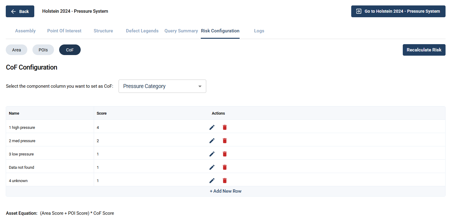Click pencil icon for 'Data not found'
Viewport: 451px width, 222px height.
click(x=212, y=167)
